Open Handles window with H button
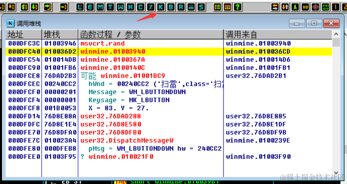Viewport: 347px width, 184px height. point(130,7)
